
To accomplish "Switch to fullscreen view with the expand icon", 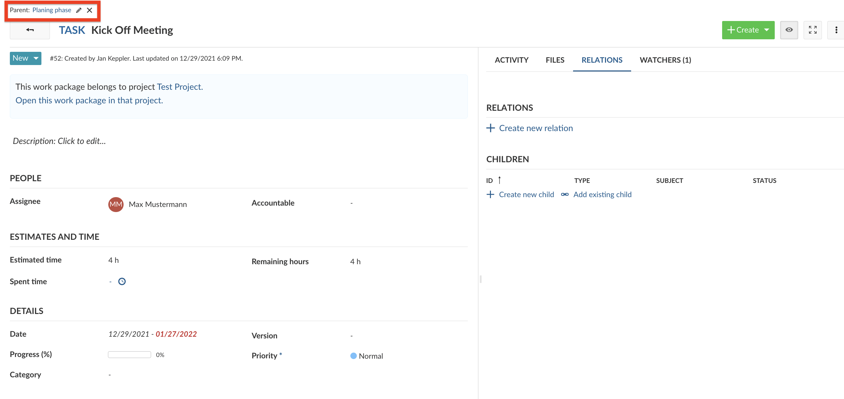I will [812, 30].
